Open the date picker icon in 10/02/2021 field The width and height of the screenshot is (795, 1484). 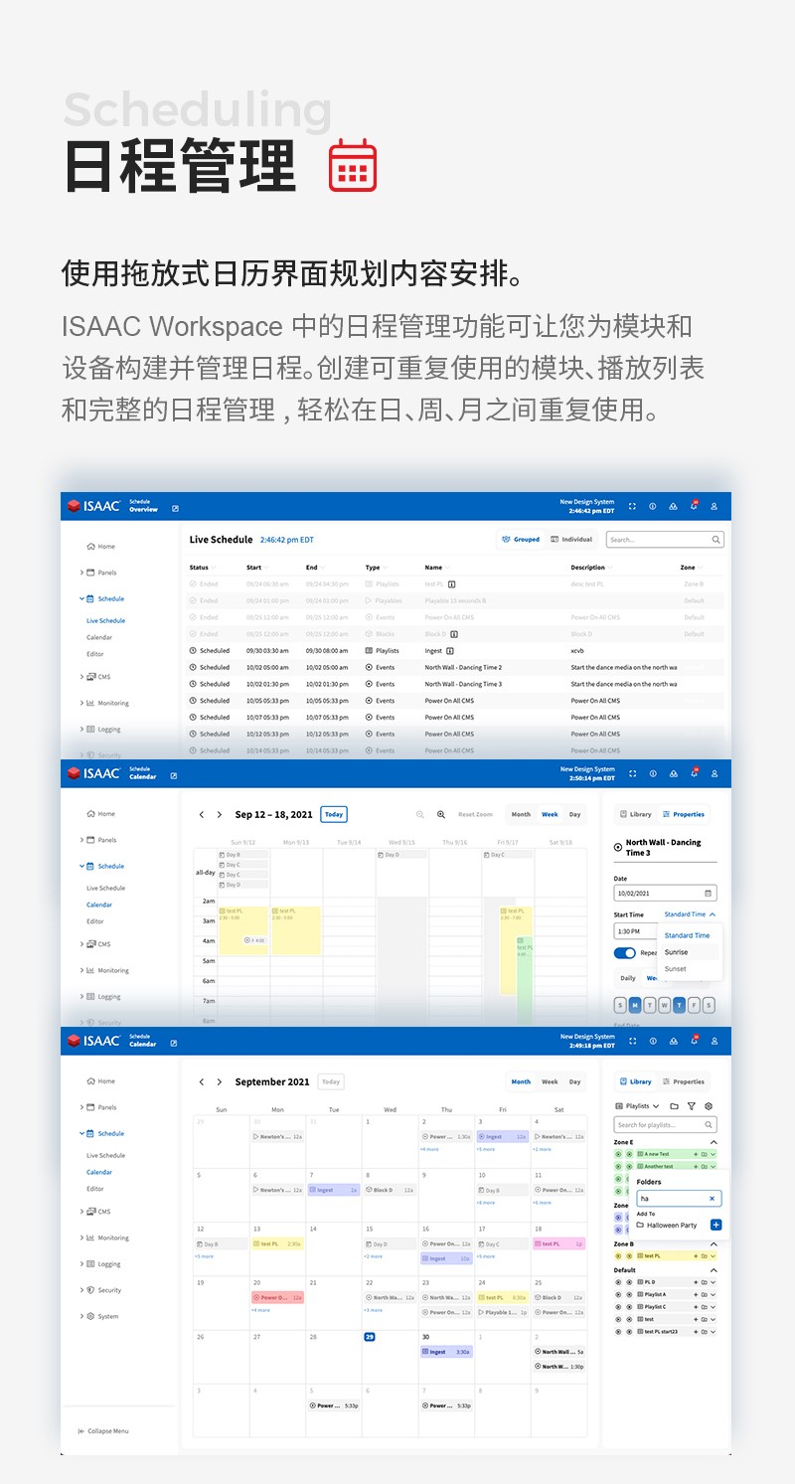[708, 893]
